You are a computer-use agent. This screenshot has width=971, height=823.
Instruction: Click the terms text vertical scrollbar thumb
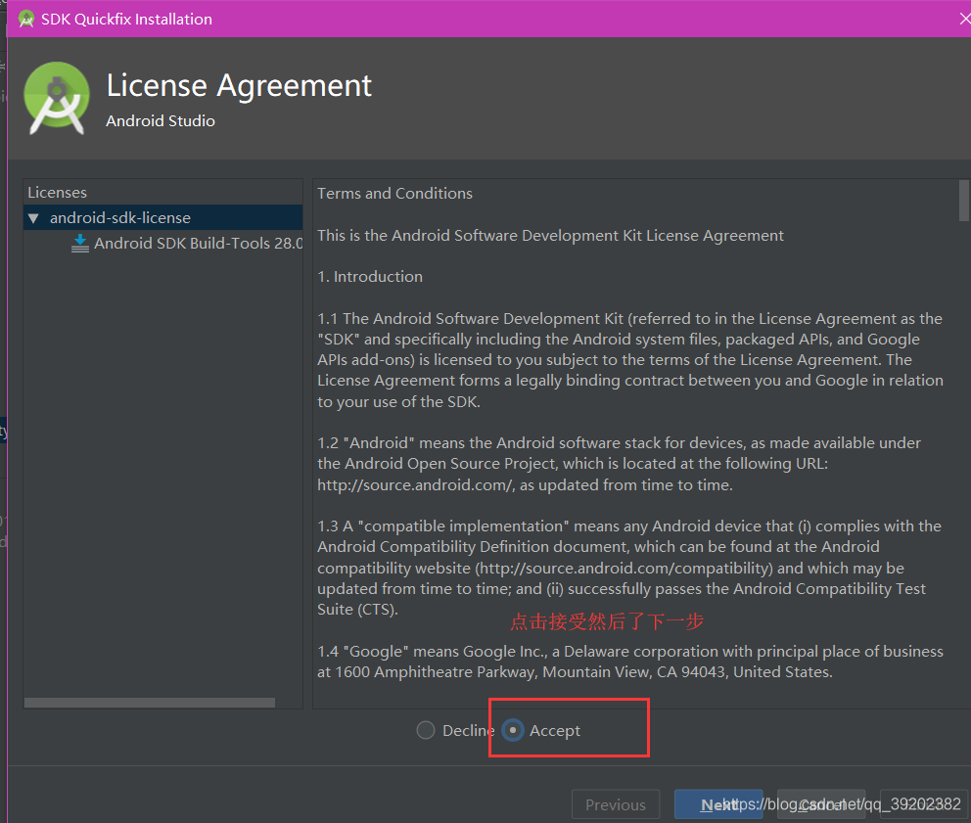coord(963,201)
